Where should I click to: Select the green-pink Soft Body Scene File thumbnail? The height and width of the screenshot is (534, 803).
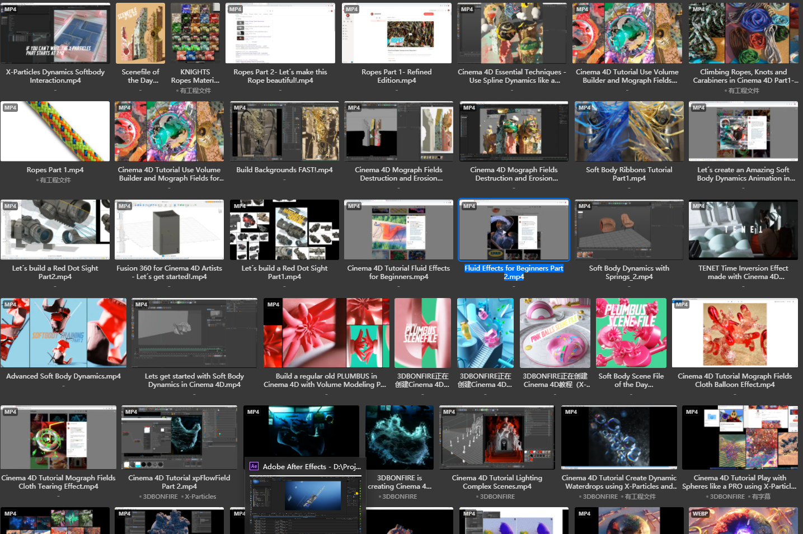pos(631,333)
